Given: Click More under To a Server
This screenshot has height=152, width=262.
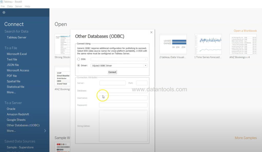Looking at the screenshot, I should click(11, 131).
